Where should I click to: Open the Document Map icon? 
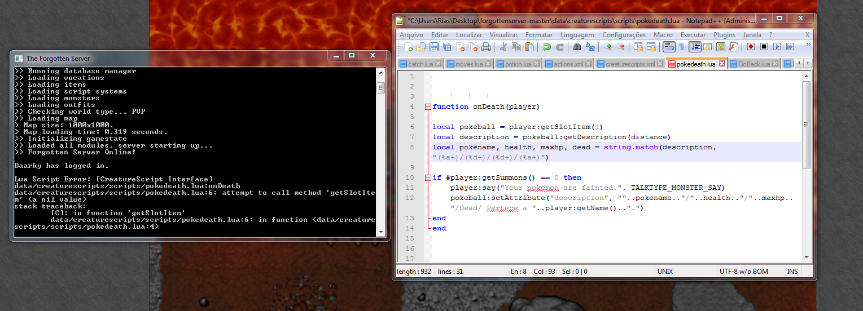point(721,47)
